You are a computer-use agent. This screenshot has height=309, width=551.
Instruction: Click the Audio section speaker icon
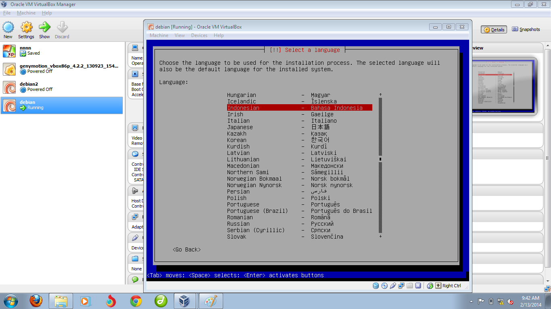pos(135,191)
